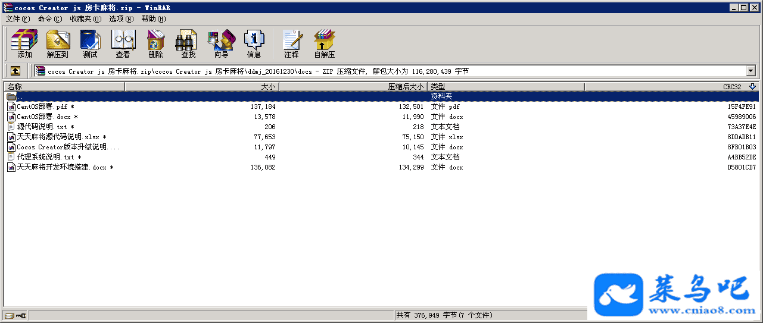Click the 删除 (Delete) toolbar icon

(x=155, y=43)
